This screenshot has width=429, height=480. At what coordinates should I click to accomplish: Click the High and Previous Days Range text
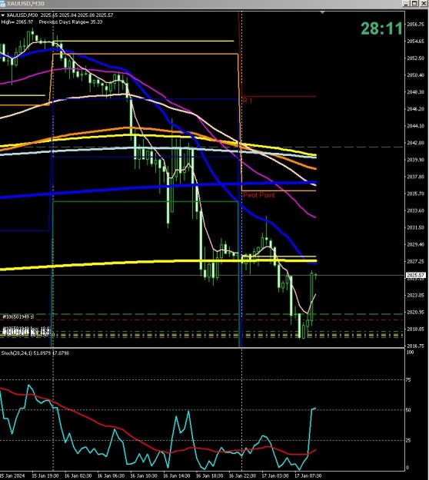point(52,22)
